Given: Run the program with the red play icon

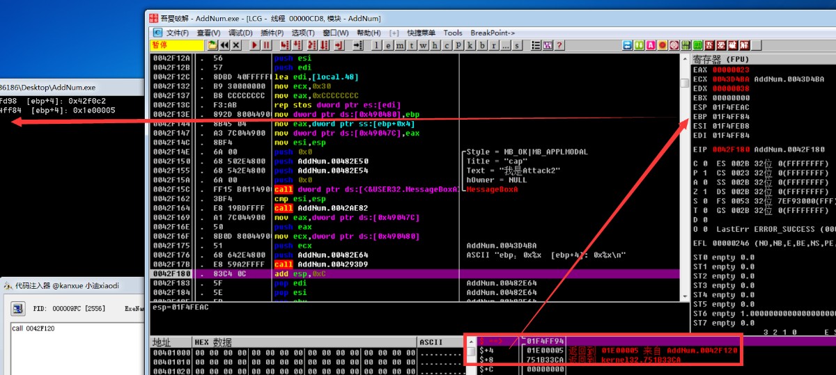Looking at the screenshot, I should pos(254,45).
